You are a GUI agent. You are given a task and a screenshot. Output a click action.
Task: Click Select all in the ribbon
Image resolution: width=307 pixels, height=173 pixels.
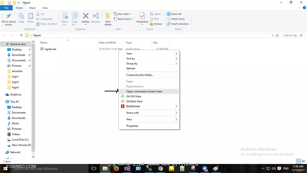pyautogui.click(x=174, y=14)
